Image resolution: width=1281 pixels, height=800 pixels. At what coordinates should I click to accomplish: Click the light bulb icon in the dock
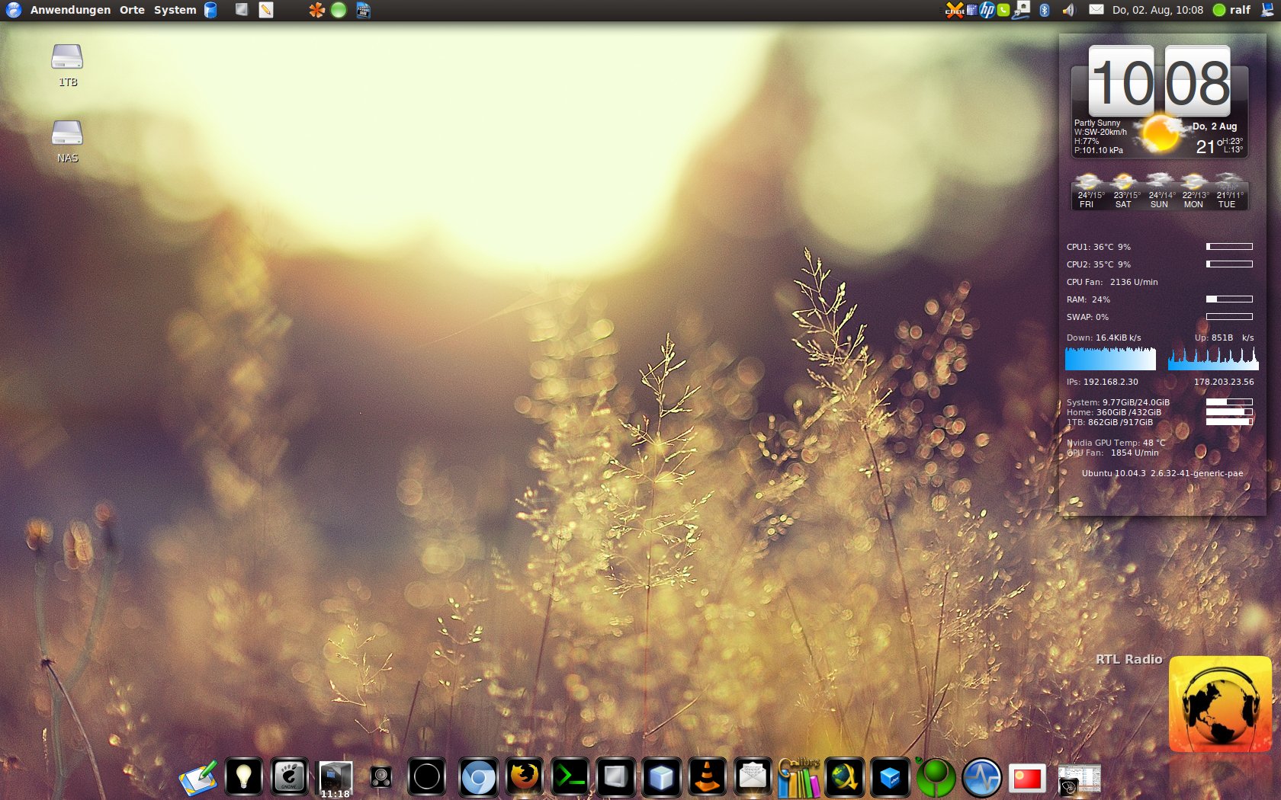coord(243,777)
